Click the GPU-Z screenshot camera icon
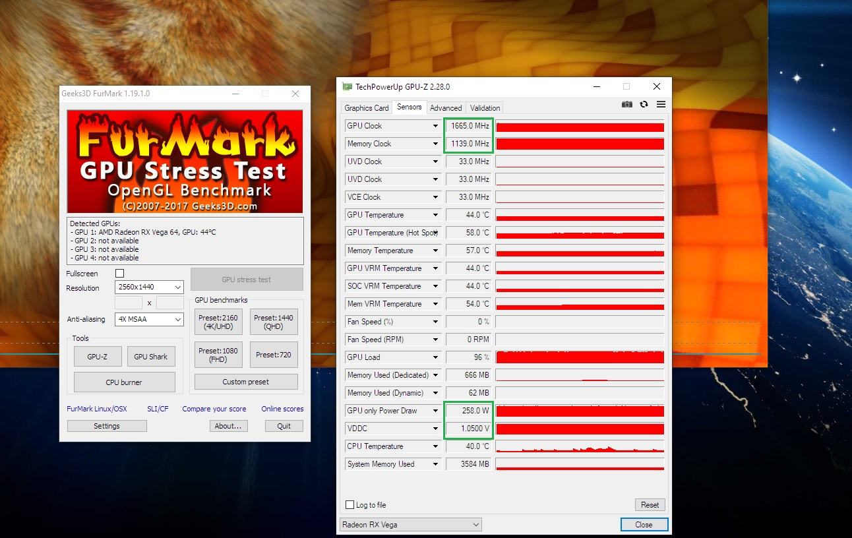This screenshot has height=538, width=852. tap(626, 104)
